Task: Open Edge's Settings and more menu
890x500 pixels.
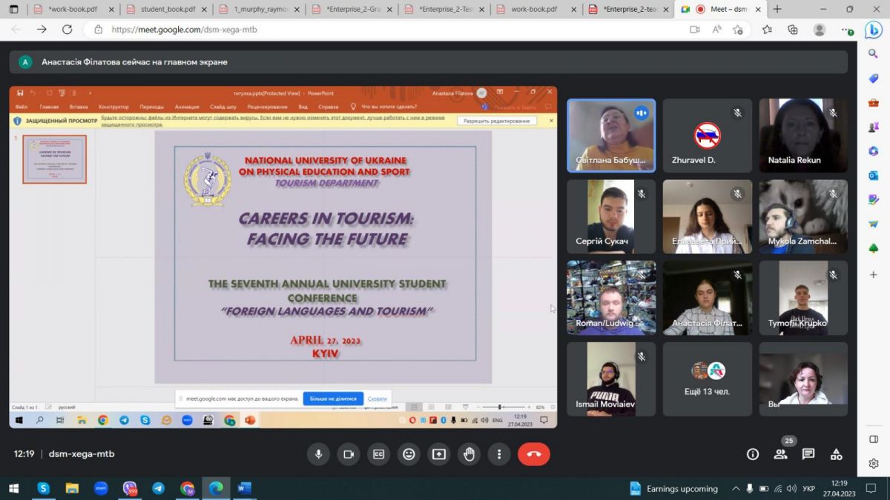Action: (x=847, y=30)
